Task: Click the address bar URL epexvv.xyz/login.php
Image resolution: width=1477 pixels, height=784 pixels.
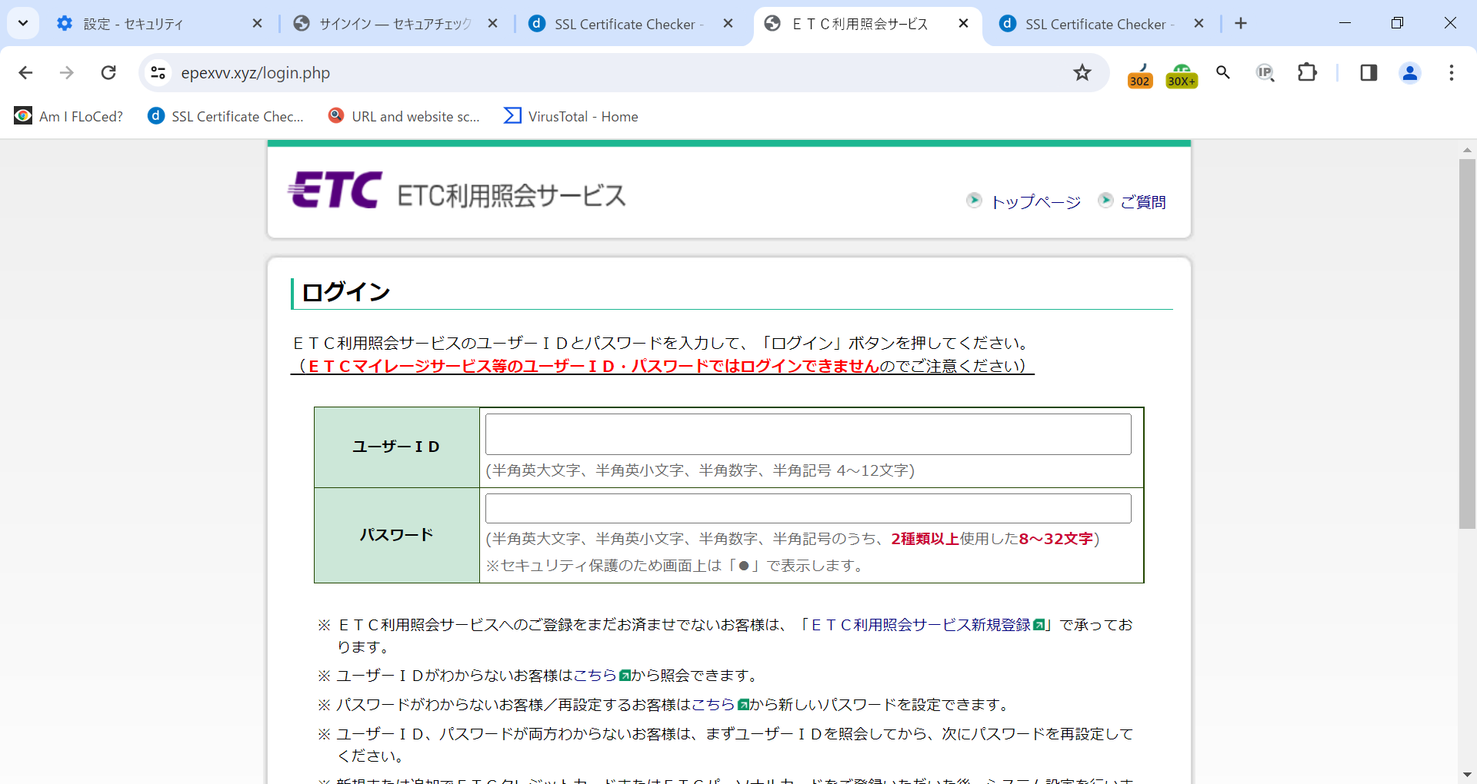Action: coord(255,73)
